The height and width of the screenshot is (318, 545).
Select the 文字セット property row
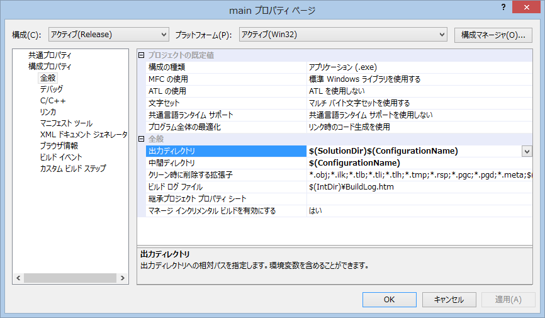pos(224,103)
